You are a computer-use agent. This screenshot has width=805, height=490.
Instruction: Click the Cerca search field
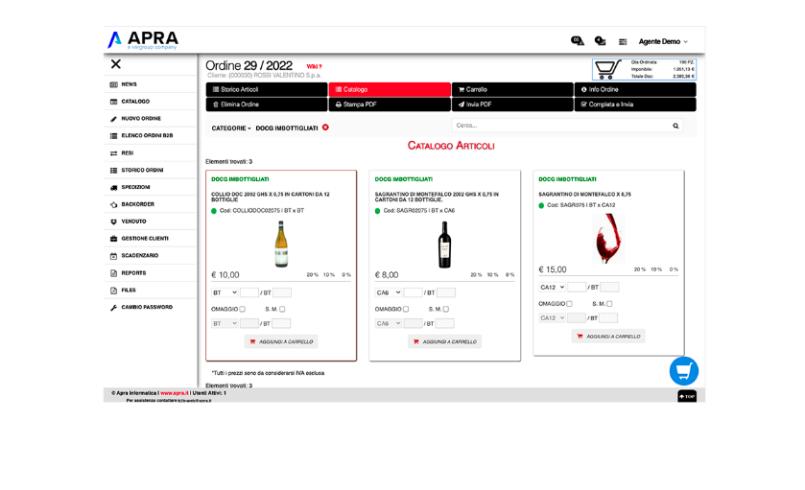pyautogui.click(x=562, y=126)
